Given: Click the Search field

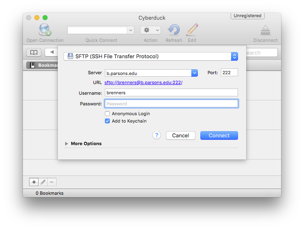Looking at the screenshot, I should (x=262, y=52).
